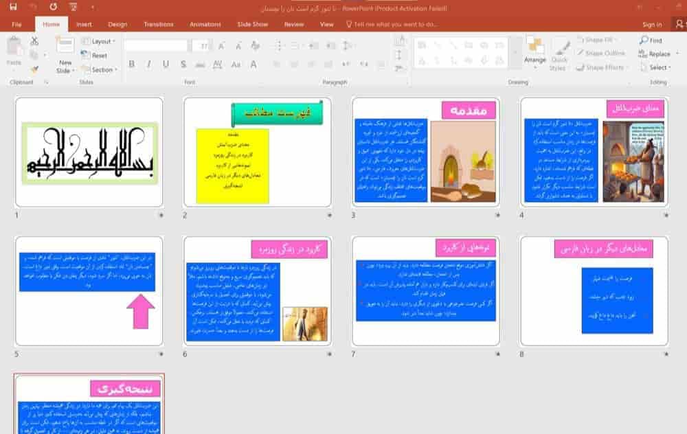Screen dimensions: 687x434
Task: Click the Character Spacing AV icon
Action: (x=217, y=65)
